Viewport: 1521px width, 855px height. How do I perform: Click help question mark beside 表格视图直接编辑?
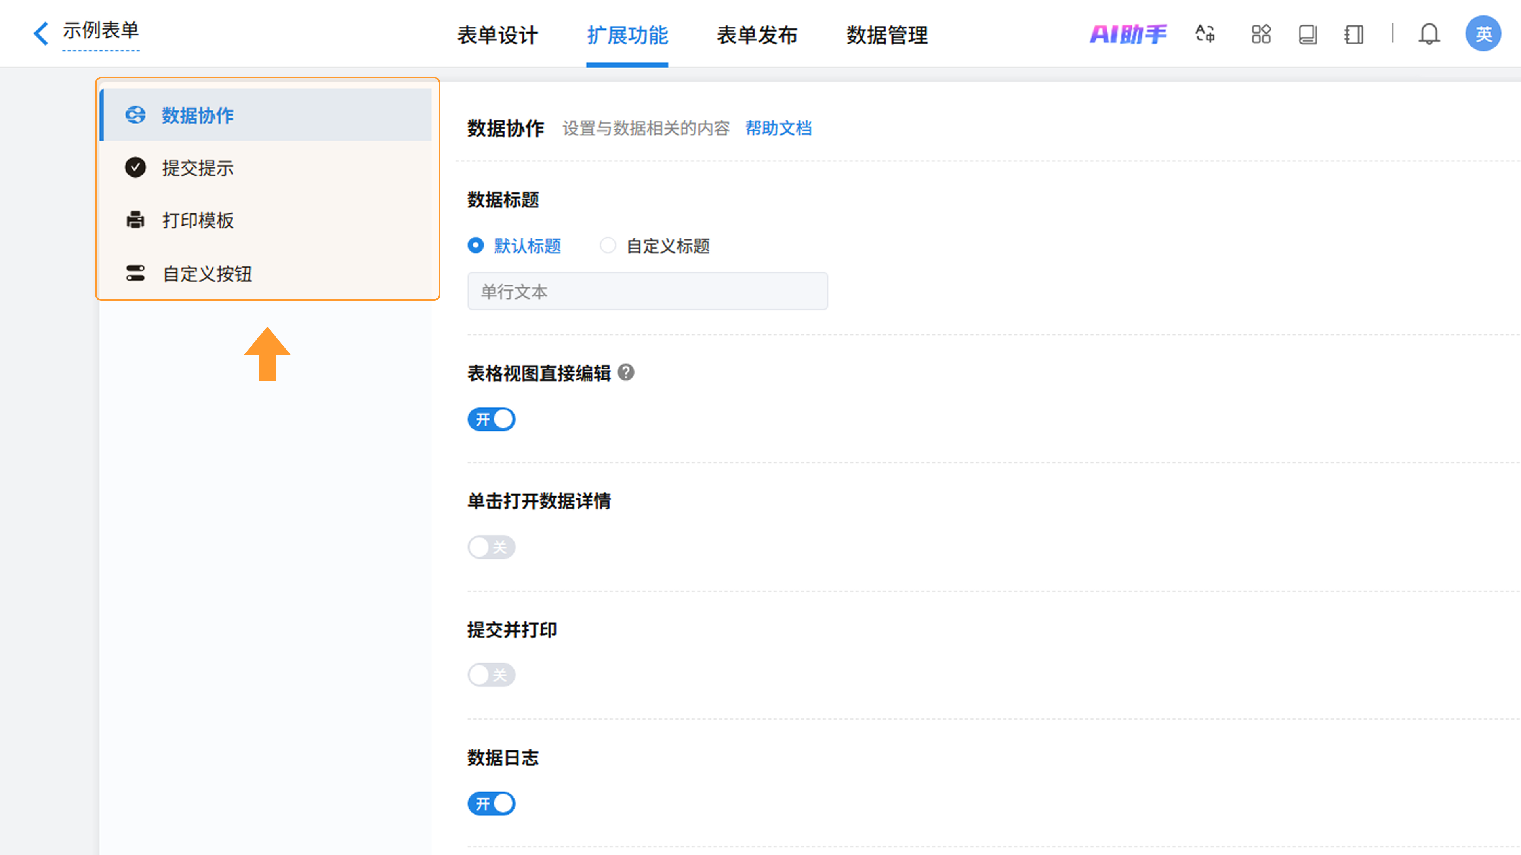click(626, 372)
